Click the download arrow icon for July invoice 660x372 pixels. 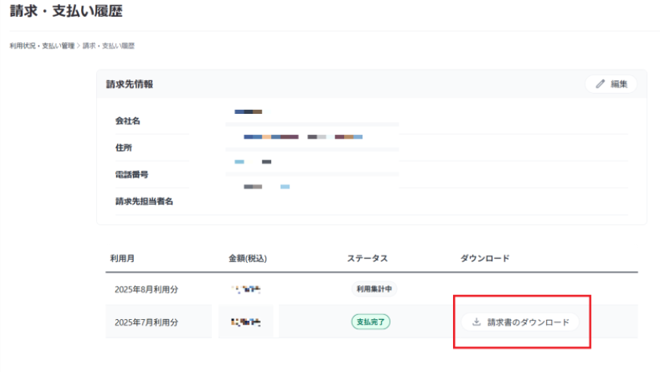click(x=476, y=322)
